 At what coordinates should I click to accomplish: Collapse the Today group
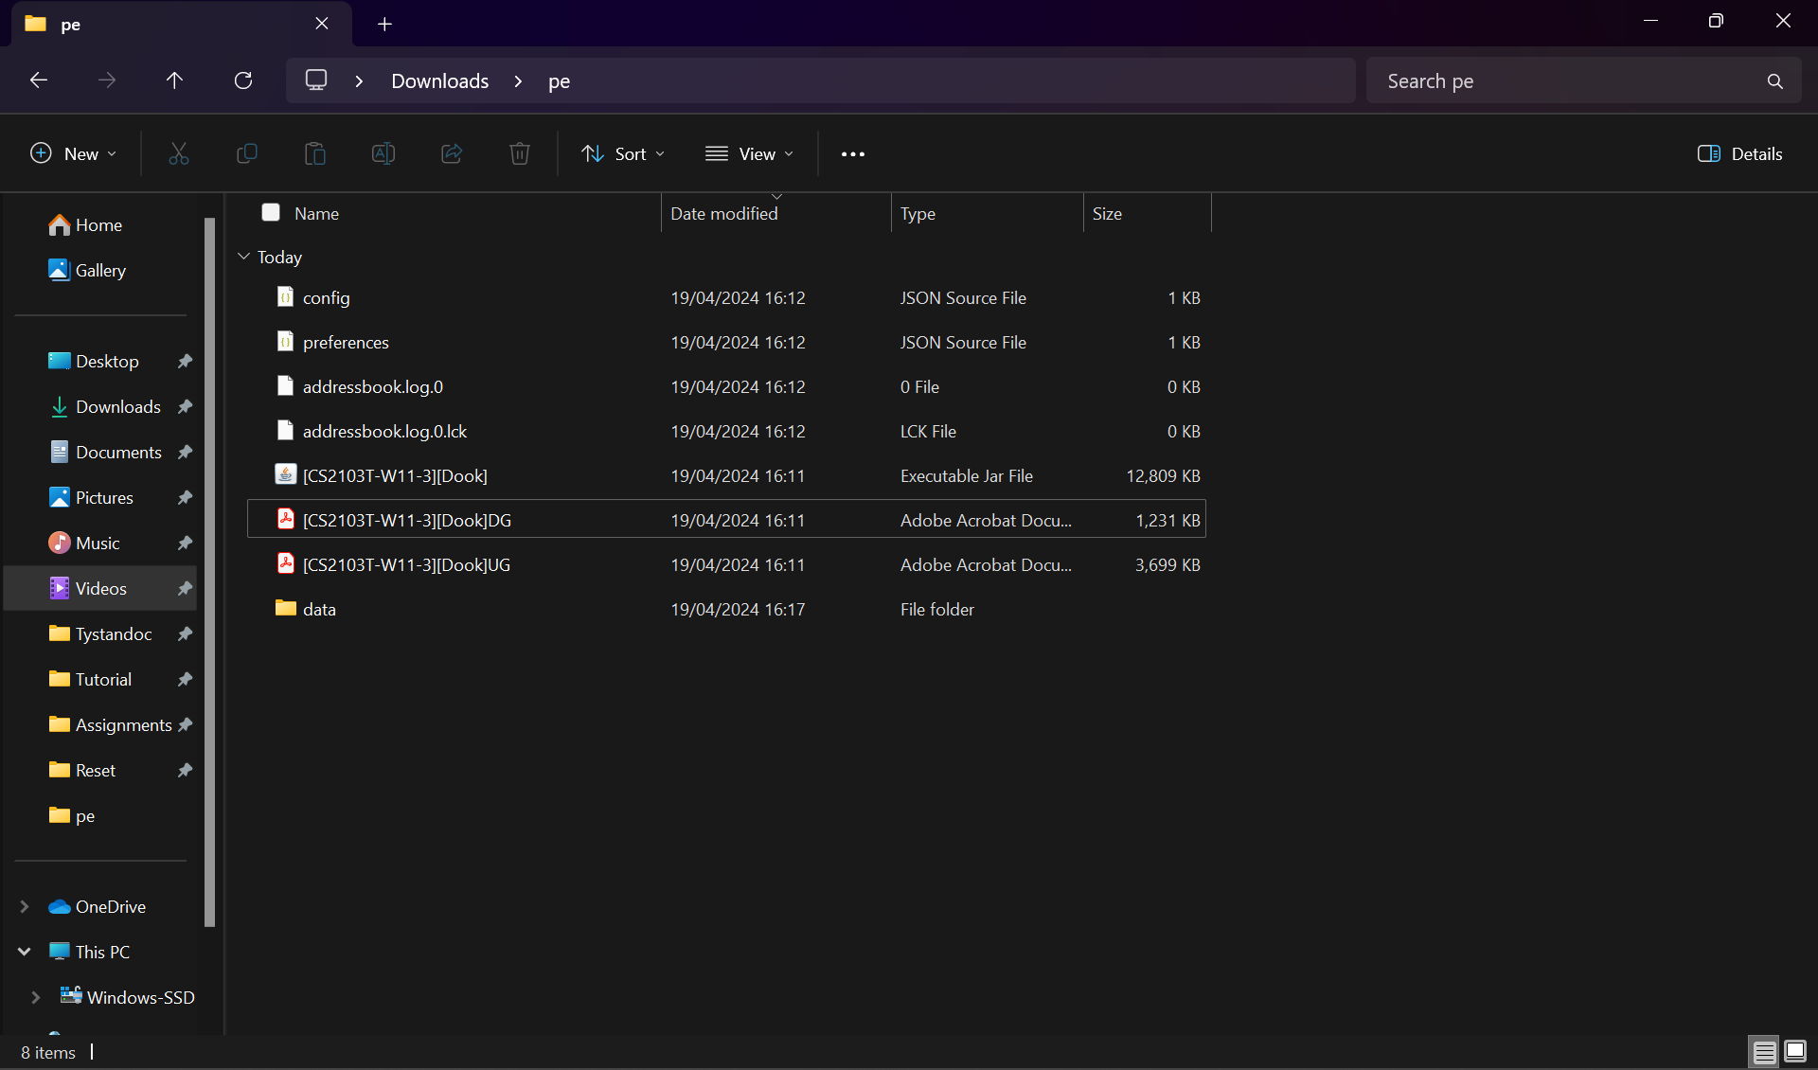pos(243,257)
